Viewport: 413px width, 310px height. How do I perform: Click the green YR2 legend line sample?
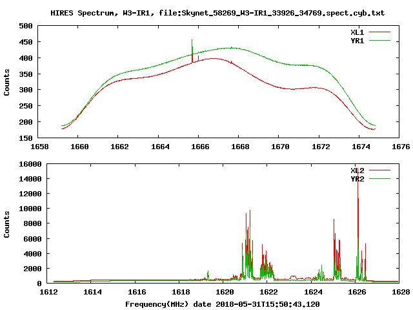[x=379, y=179]
